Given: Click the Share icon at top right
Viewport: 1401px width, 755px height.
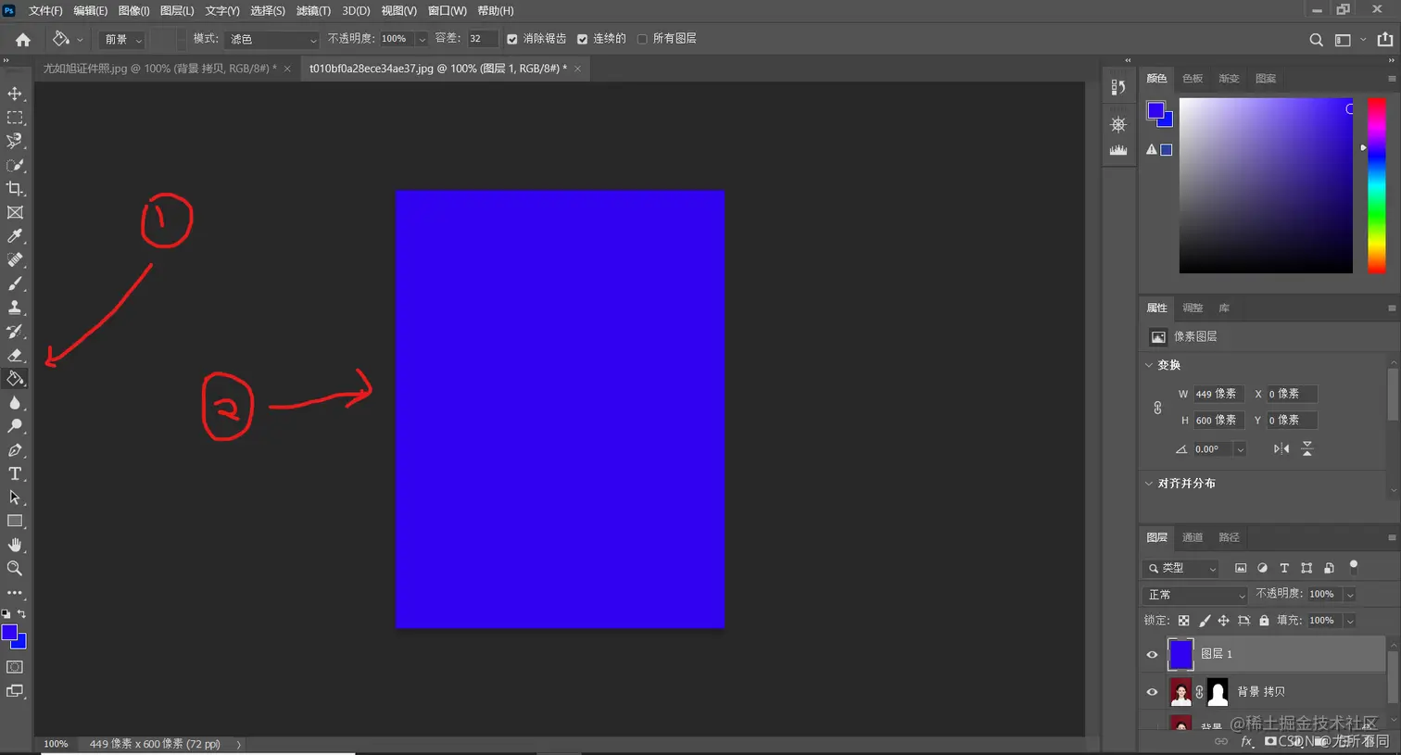Looking at the screenshot, I should pyautogui.click(x=1385, y=39).
